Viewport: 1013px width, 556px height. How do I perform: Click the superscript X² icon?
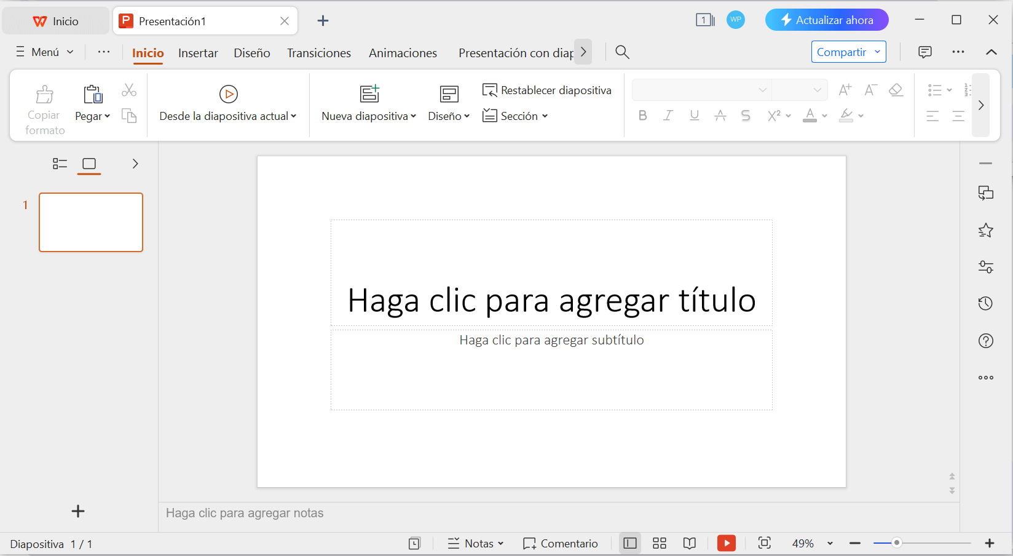774,115
